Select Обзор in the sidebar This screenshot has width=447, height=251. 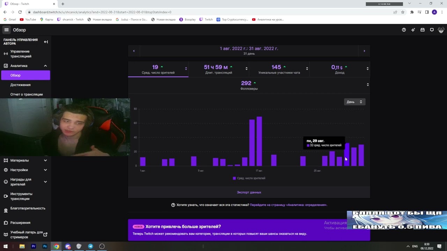(x=25, y=75)
